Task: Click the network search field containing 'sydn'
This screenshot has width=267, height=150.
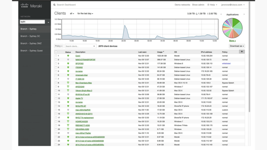Action: click(x=32, y=22)
